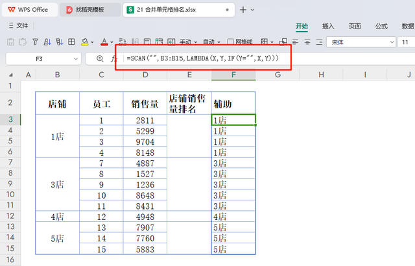The height and width of the screenshot is (266, 415).
Task: Click the align left icon
Action: (295, 42)
